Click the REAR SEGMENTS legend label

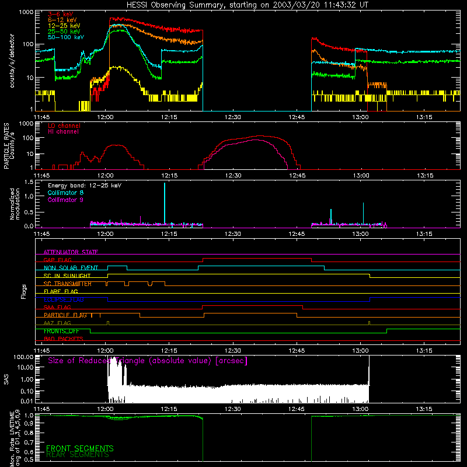pyautogui.click(x=78, y=455)
